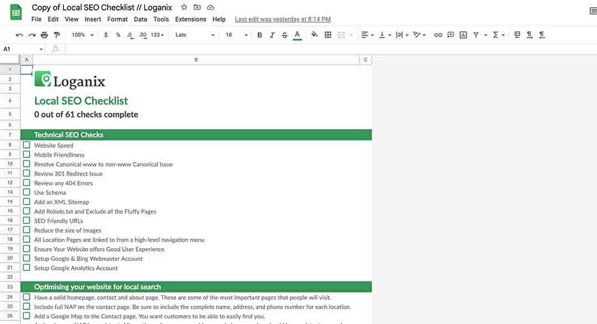Click the insert comment icon
Screen dimensions: 597x324
451,35
